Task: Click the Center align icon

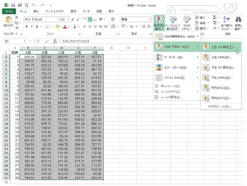Action: [x=90, y=27]
